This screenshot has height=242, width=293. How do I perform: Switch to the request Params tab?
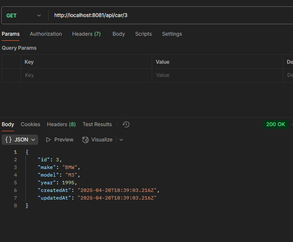click(x=11, y=34)
